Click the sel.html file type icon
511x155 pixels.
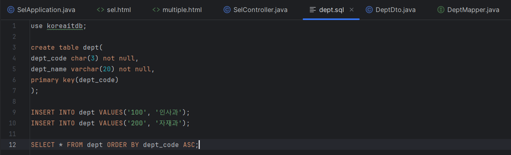pos(101,10)
